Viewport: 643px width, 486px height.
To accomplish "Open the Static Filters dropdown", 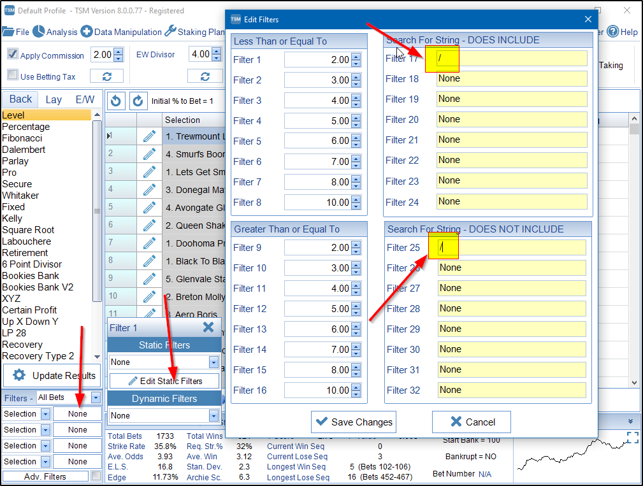I will click(213, 362).
